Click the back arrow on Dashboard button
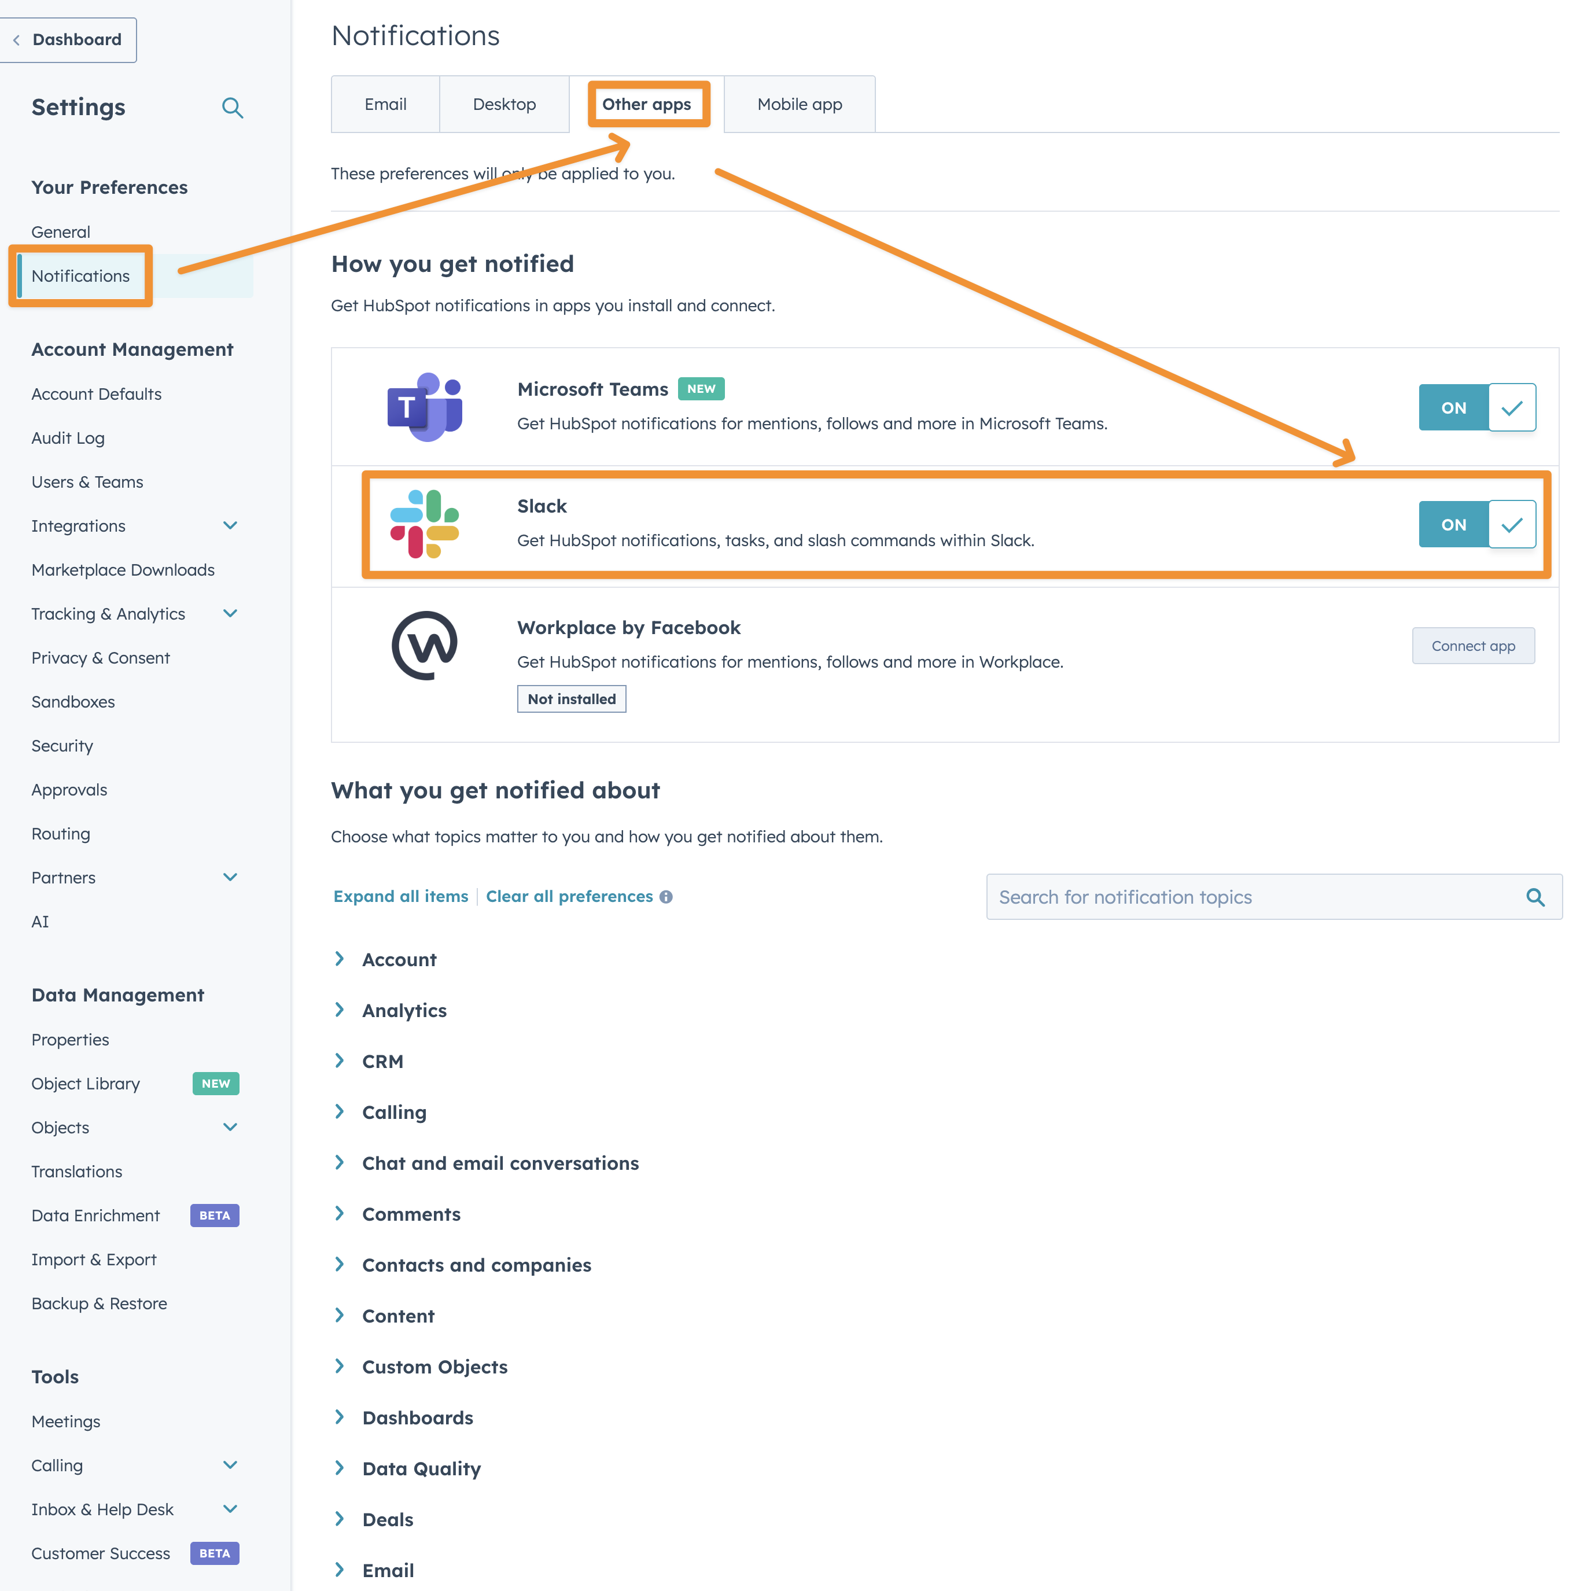 click(16, 39)
